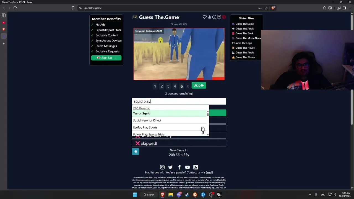
Task: Open Guess The.Game sister site link
Action: [244, 24]
